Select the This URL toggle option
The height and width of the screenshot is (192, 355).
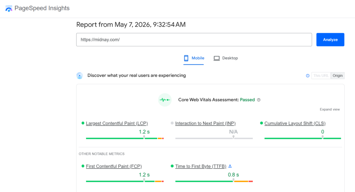pyautogui.click(x=321, y=76)
